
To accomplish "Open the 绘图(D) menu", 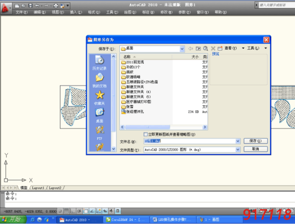I will click(x=130, y=12).
